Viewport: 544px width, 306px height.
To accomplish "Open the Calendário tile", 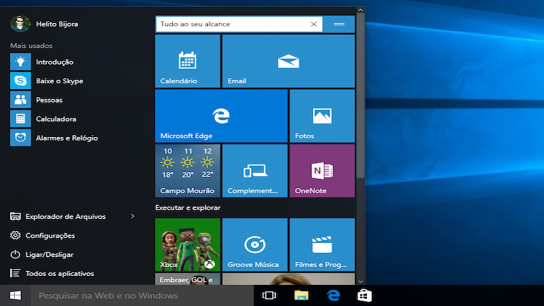I will pos(187,61).
